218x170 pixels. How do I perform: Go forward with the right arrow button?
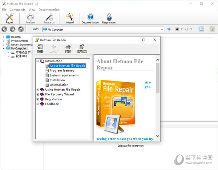click(13, 29)
